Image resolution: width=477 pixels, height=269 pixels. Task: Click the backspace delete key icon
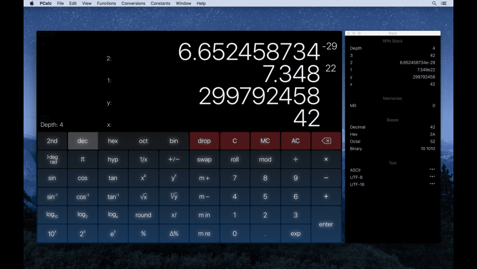326,141
